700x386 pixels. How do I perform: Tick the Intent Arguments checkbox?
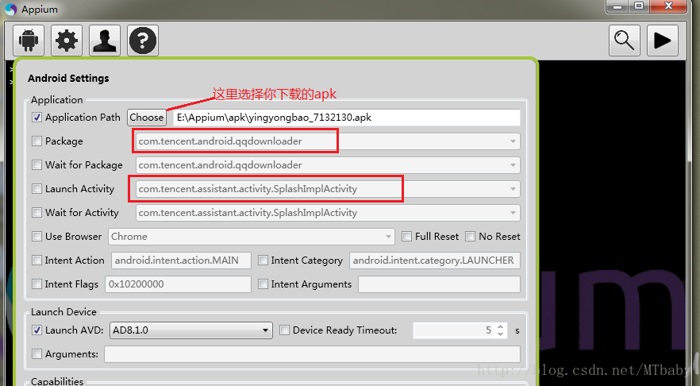point(263,284)
